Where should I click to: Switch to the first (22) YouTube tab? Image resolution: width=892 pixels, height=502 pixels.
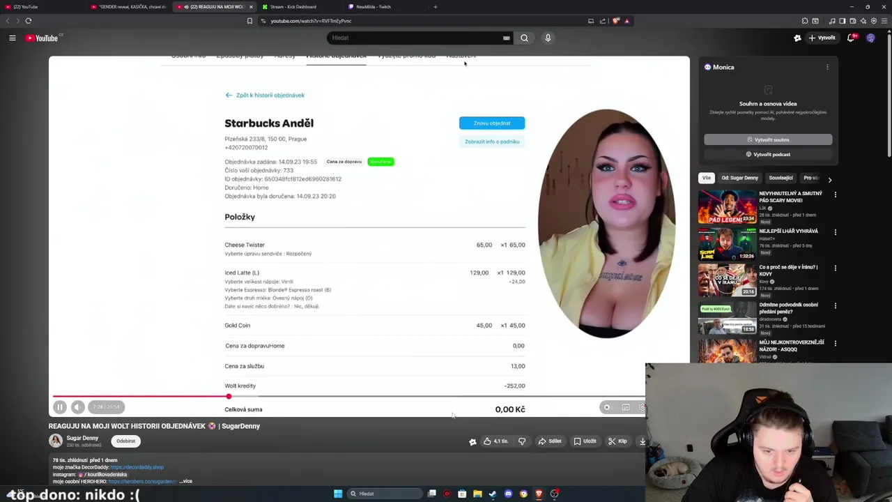pos(42,7)
